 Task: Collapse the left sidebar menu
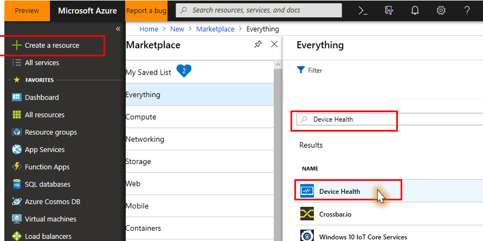coord(118,29)
